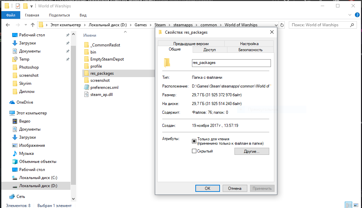Click Отмена in properties dialog
The width and height of the screenshot is (362, 208).
point(235,188)
